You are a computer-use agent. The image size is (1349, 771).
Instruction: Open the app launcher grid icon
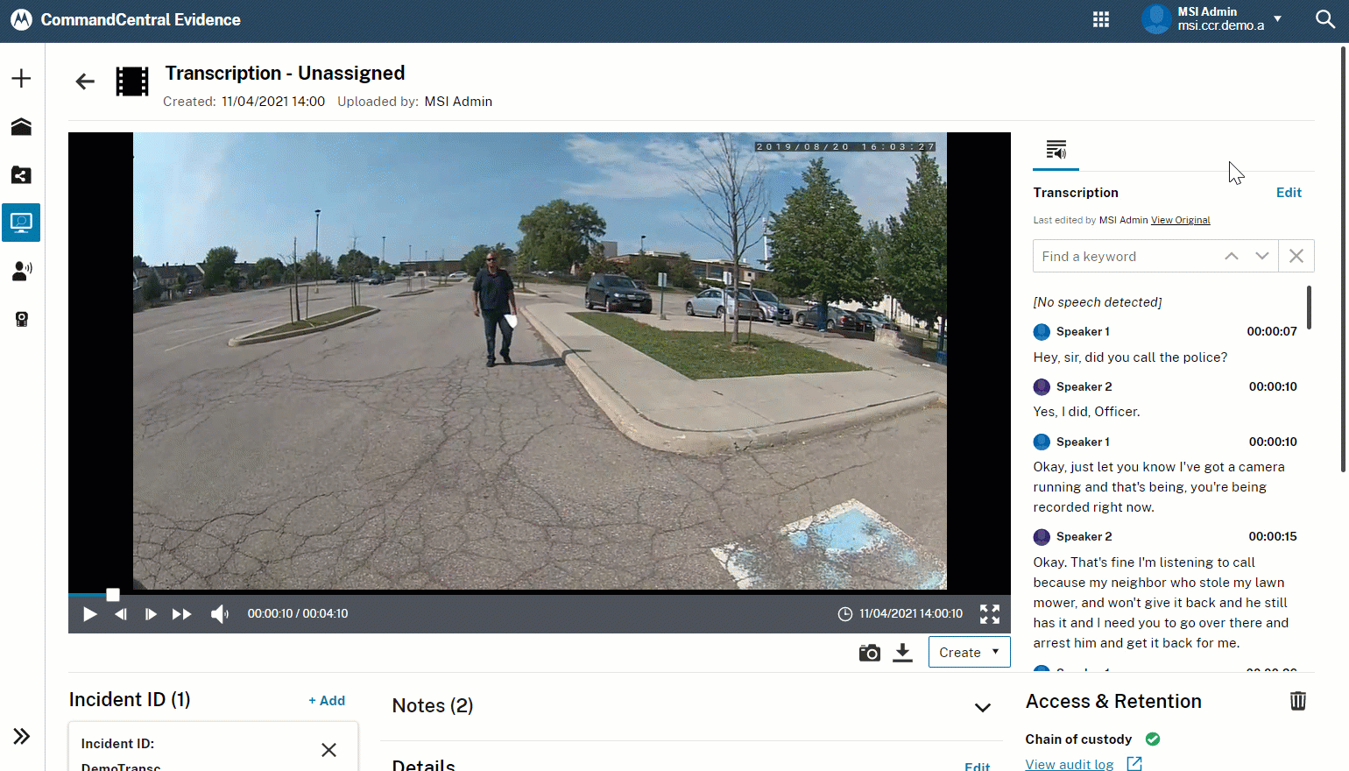tap(1101, 19)
